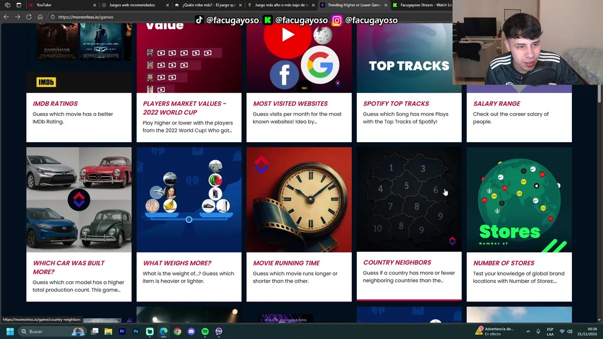603x339 pixels.
Task: Click the IMDb logo thumbnail image
Action: point(79,58)
